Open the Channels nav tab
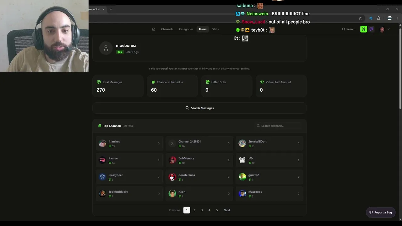The image size is (402, 226). click(x=167, y=29)
